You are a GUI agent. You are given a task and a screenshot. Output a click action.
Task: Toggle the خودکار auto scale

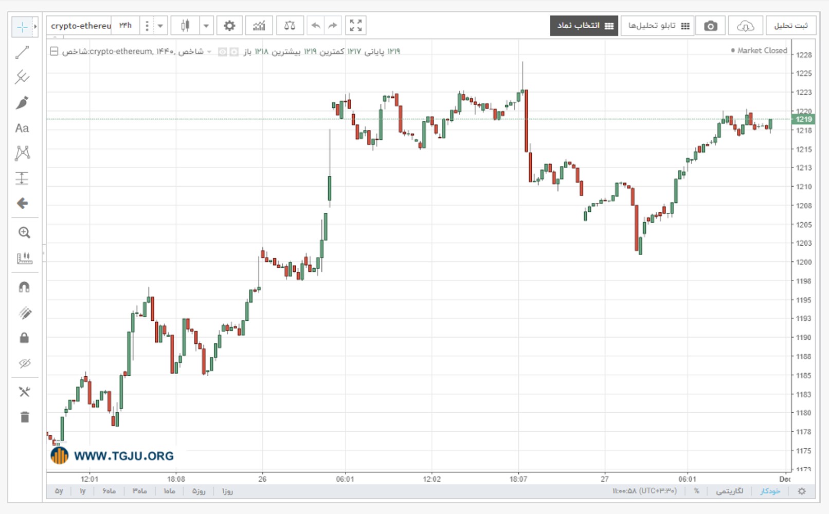point(770,491)
